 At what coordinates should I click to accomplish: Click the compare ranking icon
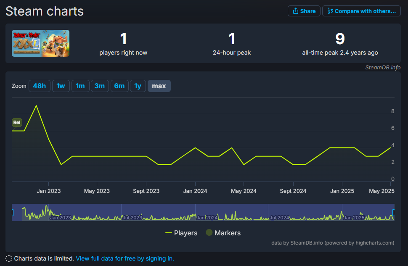click(330, 11)
